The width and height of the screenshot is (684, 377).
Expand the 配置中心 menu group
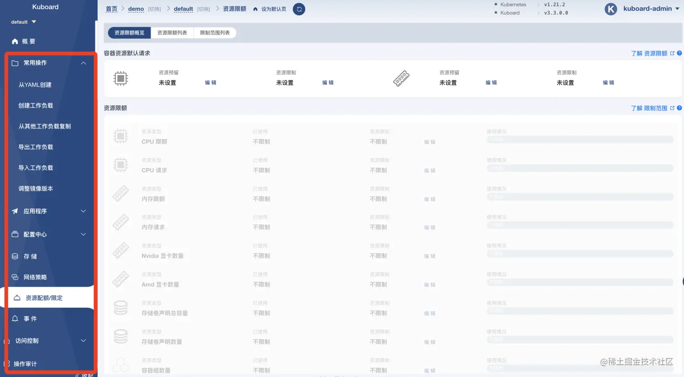(83, 234)
